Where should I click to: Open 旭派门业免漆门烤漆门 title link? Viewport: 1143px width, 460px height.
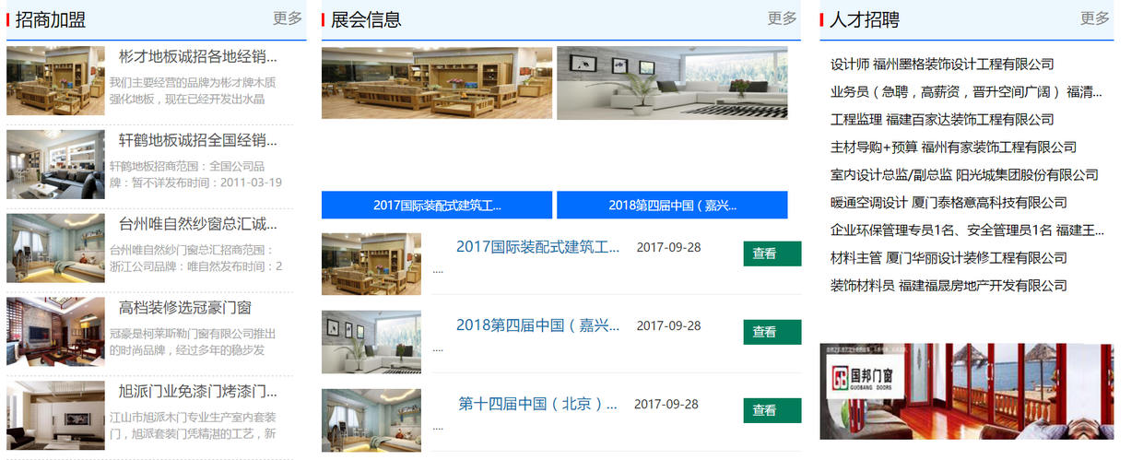[197, 391]
